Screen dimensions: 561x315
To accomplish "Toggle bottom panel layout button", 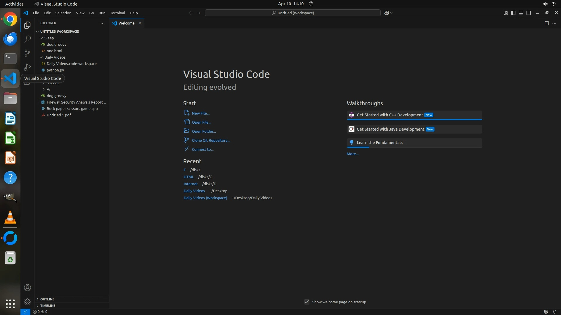I will point(521,13).
